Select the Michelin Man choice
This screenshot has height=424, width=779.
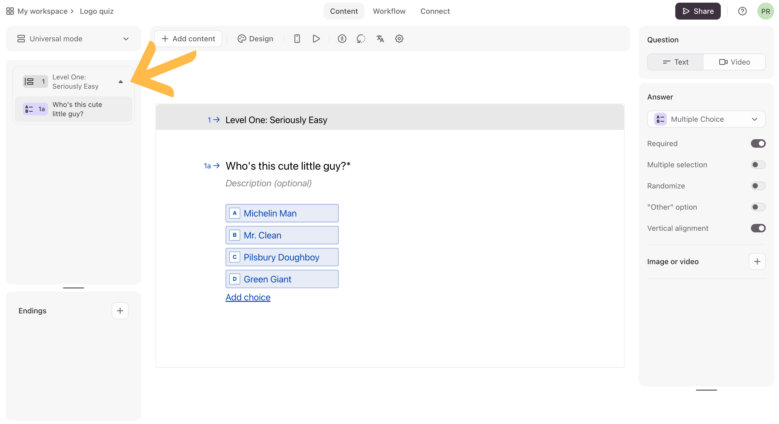pyautogui.click(x=282, y=213)
